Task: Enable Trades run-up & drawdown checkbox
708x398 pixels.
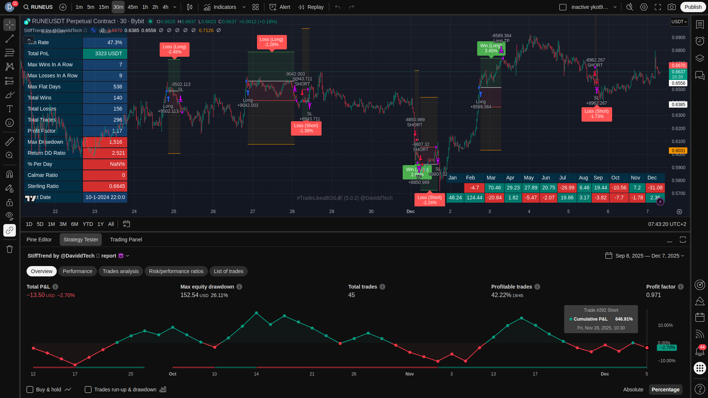Action: (x=88, y=390)
